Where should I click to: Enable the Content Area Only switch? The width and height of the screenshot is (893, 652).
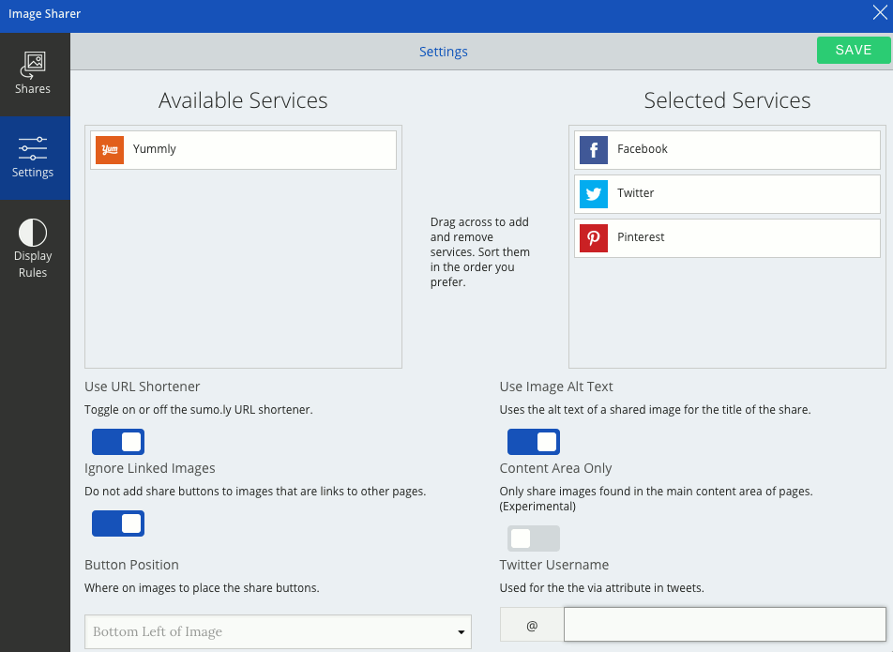(534, 538)
